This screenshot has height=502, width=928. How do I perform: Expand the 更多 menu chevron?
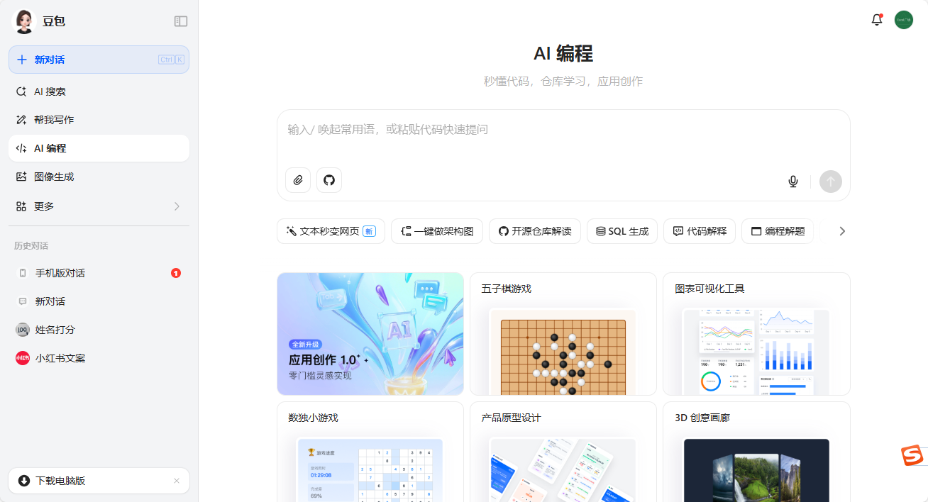pos(177,206)
